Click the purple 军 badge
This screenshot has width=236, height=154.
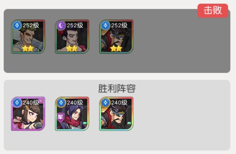60,117
